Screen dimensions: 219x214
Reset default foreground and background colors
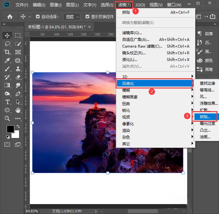[8, 137]
